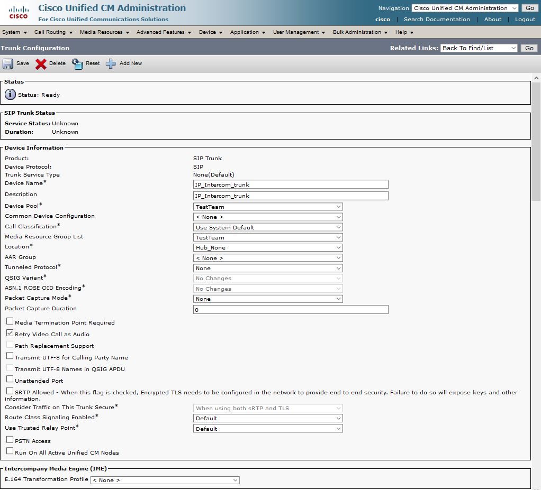Click the Cisco logo in header
The height and width of the screenshot is (490, 541).
(x=19, y=12)
